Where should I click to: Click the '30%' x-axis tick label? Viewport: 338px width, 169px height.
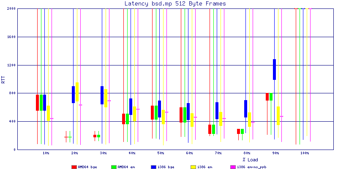tap(103, 153)
